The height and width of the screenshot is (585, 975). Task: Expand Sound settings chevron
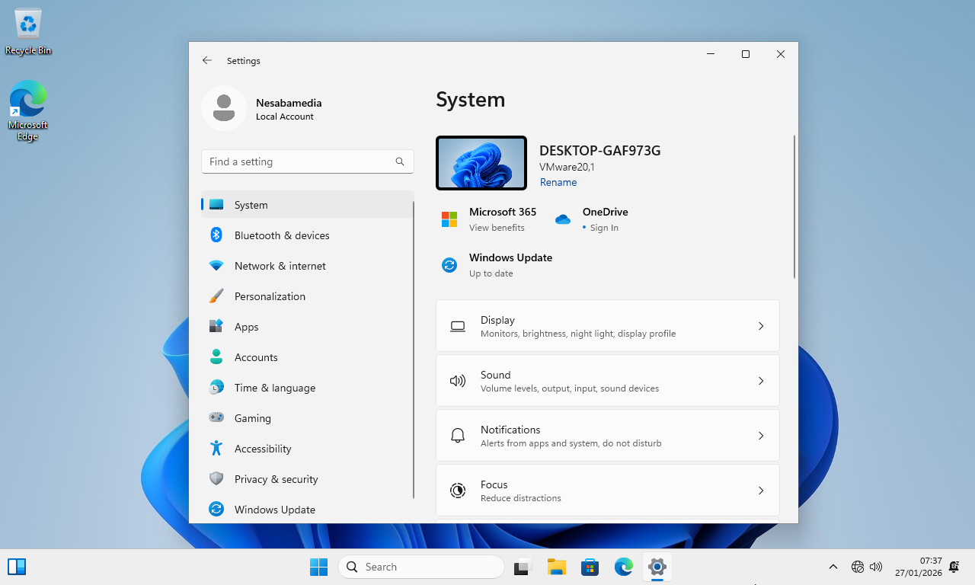760,381
